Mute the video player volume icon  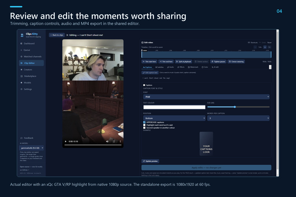tap(107, 141)
